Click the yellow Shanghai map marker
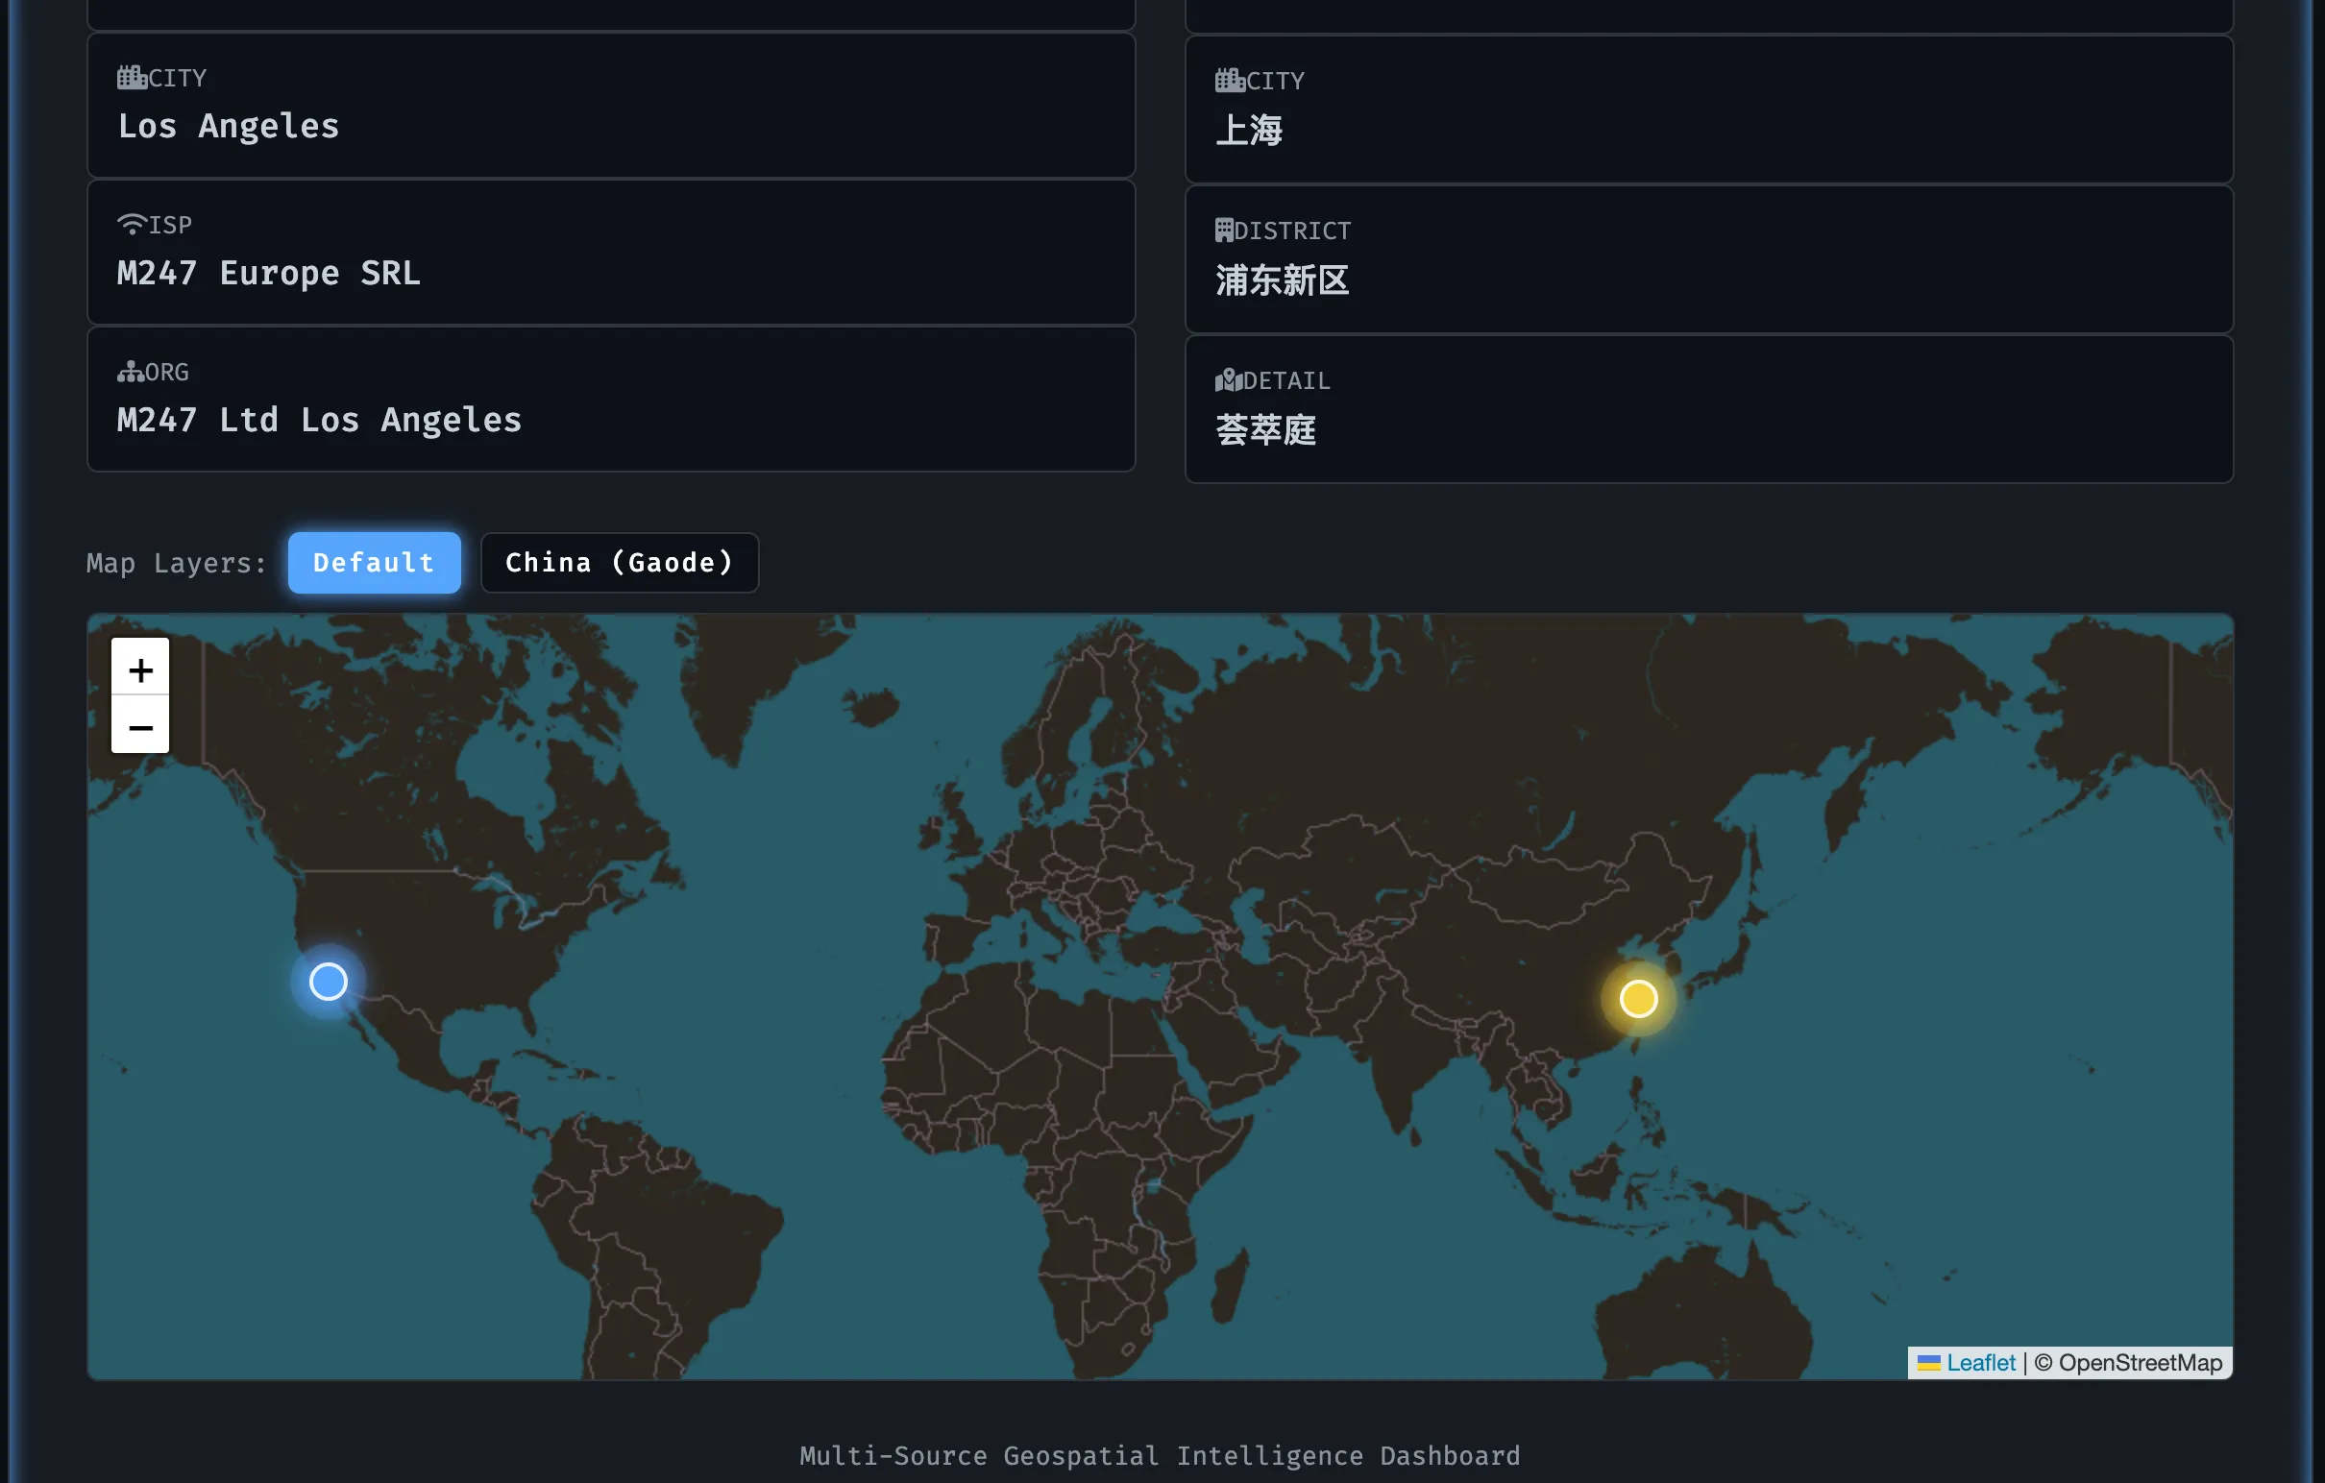Image resolution: width=2325 pixels, height=1483 pixels. (1637, 998)
